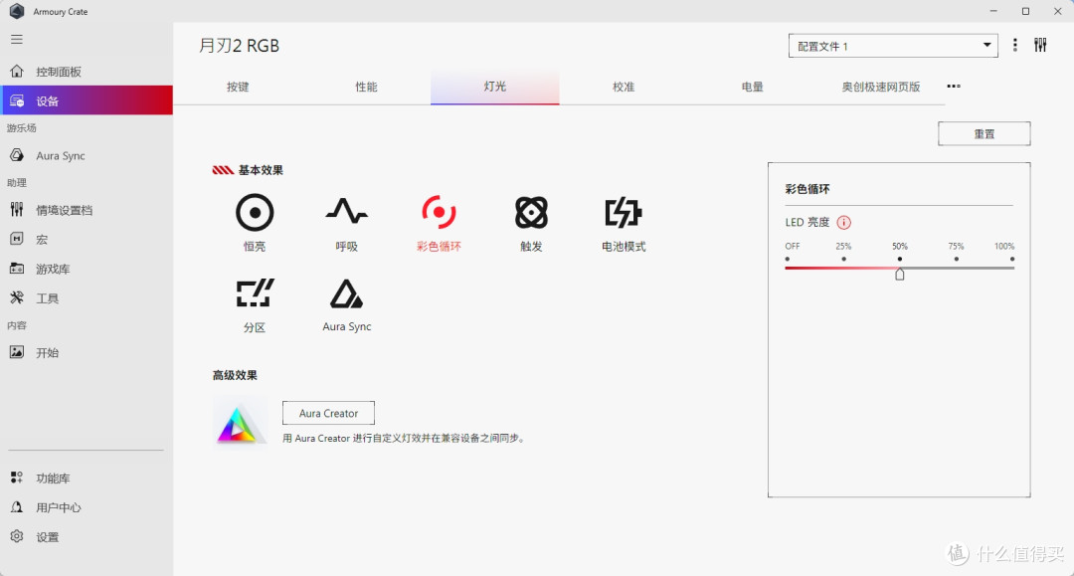Switch to the 性能 performance tab
The image size is (1074, 576).
pos(366,87)
